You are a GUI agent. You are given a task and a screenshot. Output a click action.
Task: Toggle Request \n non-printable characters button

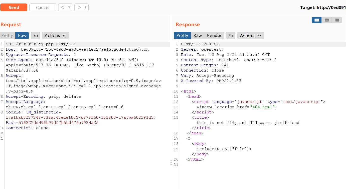point(36,35)
